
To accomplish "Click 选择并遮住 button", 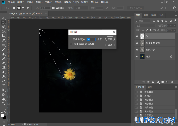I will (135, 8).
